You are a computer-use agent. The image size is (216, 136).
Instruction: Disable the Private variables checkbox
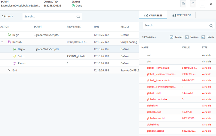[203, 37]
